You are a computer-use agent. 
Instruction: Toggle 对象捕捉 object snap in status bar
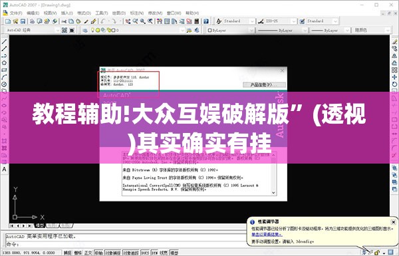(113, 253)
